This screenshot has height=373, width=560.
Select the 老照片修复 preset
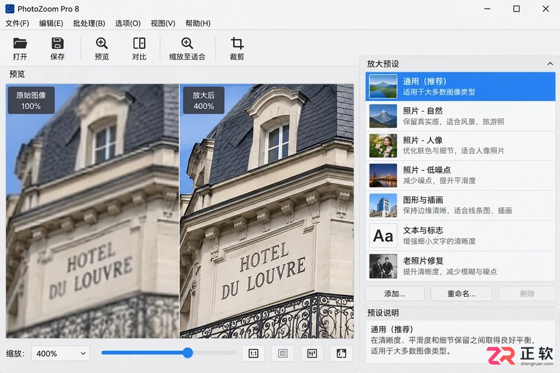pos(460,266)
